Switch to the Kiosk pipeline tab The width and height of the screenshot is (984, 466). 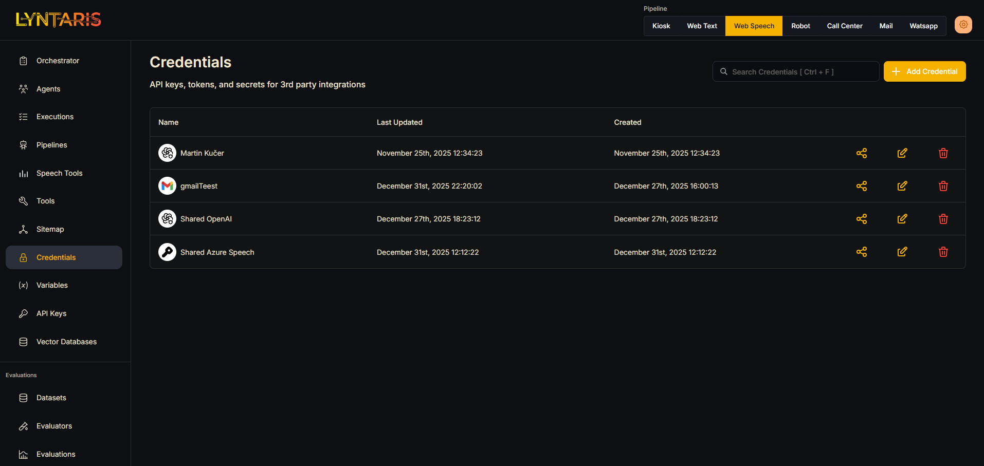[661, 26]
